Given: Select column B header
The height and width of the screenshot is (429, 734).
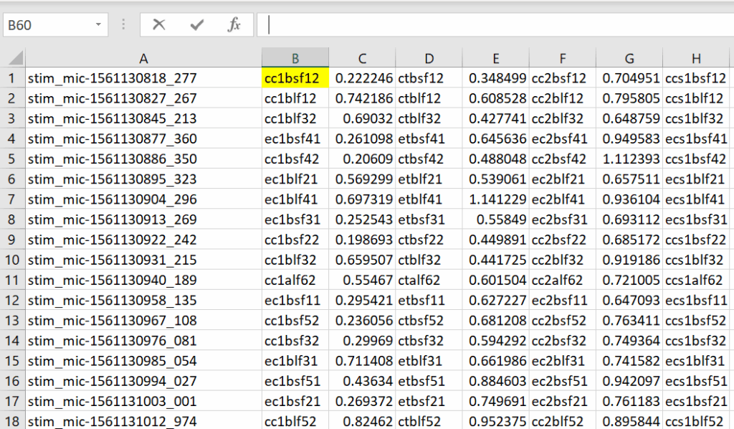Looking at the screenshot, I should tap(295, 58).
